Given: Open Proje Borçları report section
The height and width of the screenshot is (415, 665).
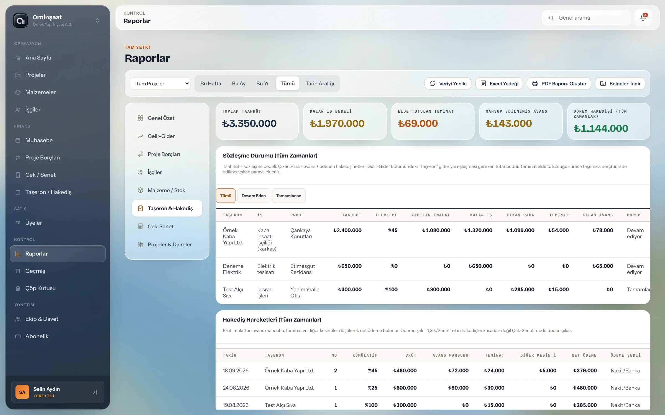Looking at the screenshot, I should point(167,154).
